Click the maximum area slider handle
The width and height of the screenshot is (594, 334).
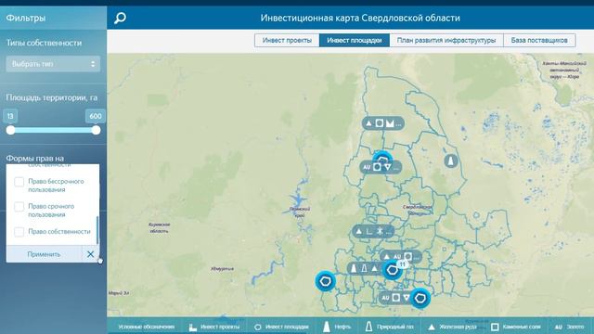pyautogui.click(x=96, y=130)
